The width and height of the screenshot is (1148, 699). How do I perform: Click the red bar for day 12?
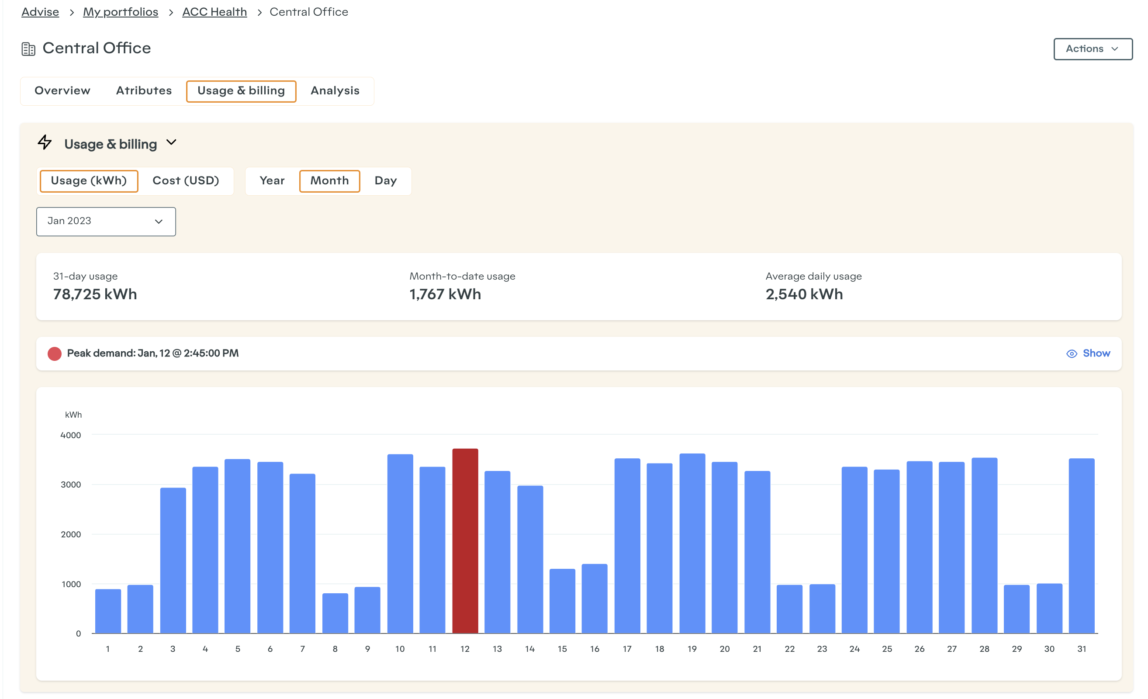click(x=465, y=541)
